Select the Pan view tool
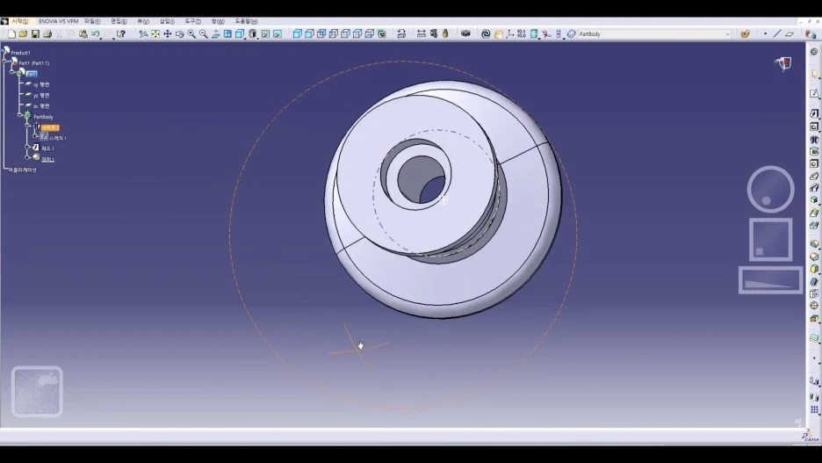This screenshot has width=822, height=463. pyautogui.click(x=167, y=34)
